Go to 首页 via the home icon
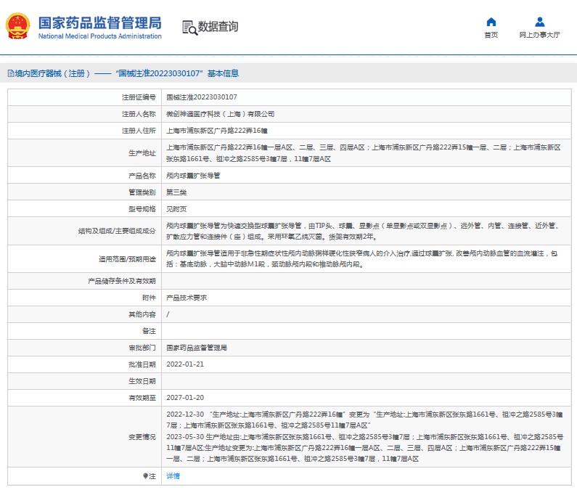 pos(491,22)
